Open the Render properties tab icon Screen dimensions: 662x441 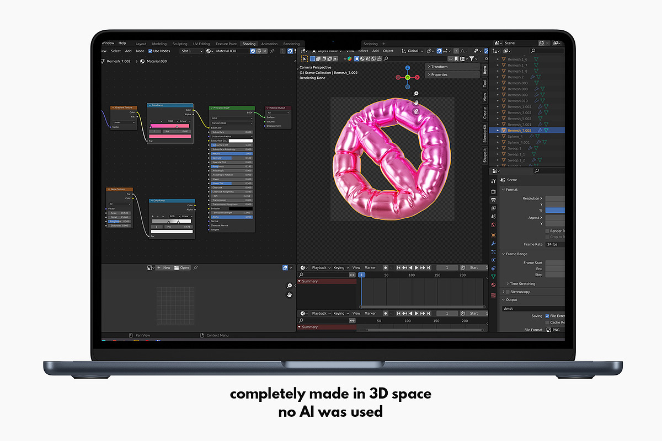pos(493,191)
